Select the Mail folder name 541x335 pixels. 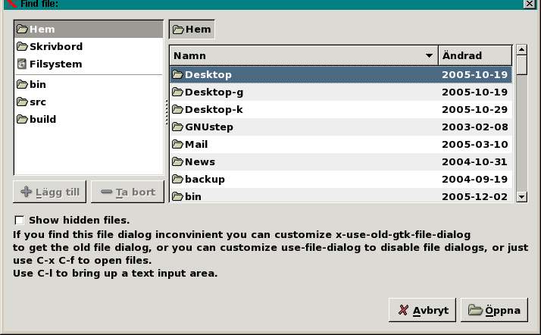click(196, 144)
